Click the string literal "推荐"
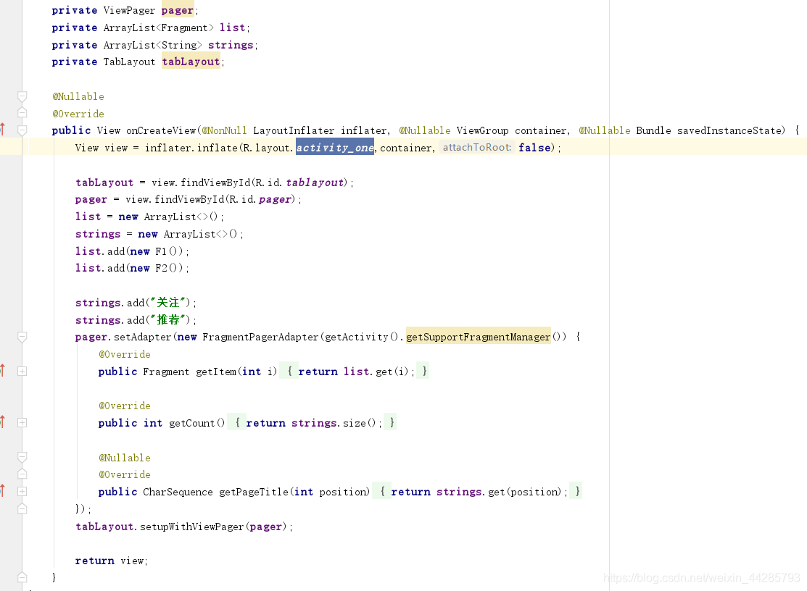Image resolution: width=807 pixels, height=591 pixels. pyautogui.click(x=167, y=319)
